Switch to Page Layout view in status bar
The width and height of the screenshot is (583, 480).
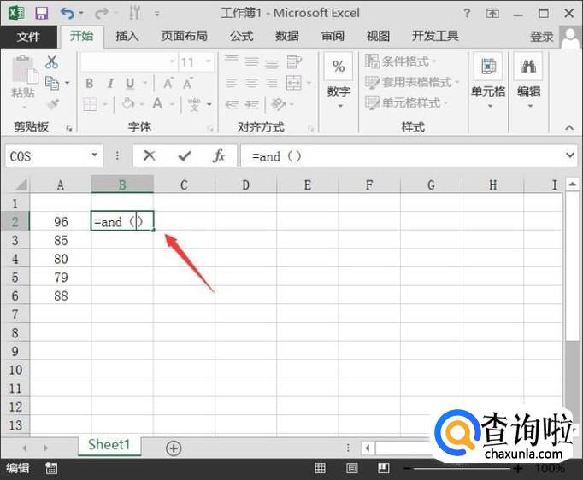click(351, 468)
